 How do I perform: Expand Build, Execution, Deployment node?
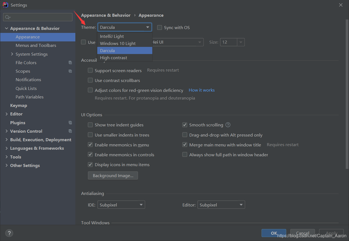[7, 140]
